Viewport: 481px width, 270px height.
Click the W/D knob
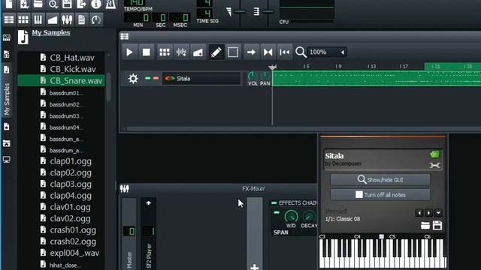[291, 217]
